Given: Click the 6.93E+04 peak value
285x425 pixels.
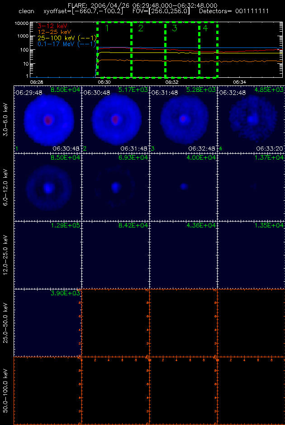Looking at the screenshot, I should [x=133, y=157].
